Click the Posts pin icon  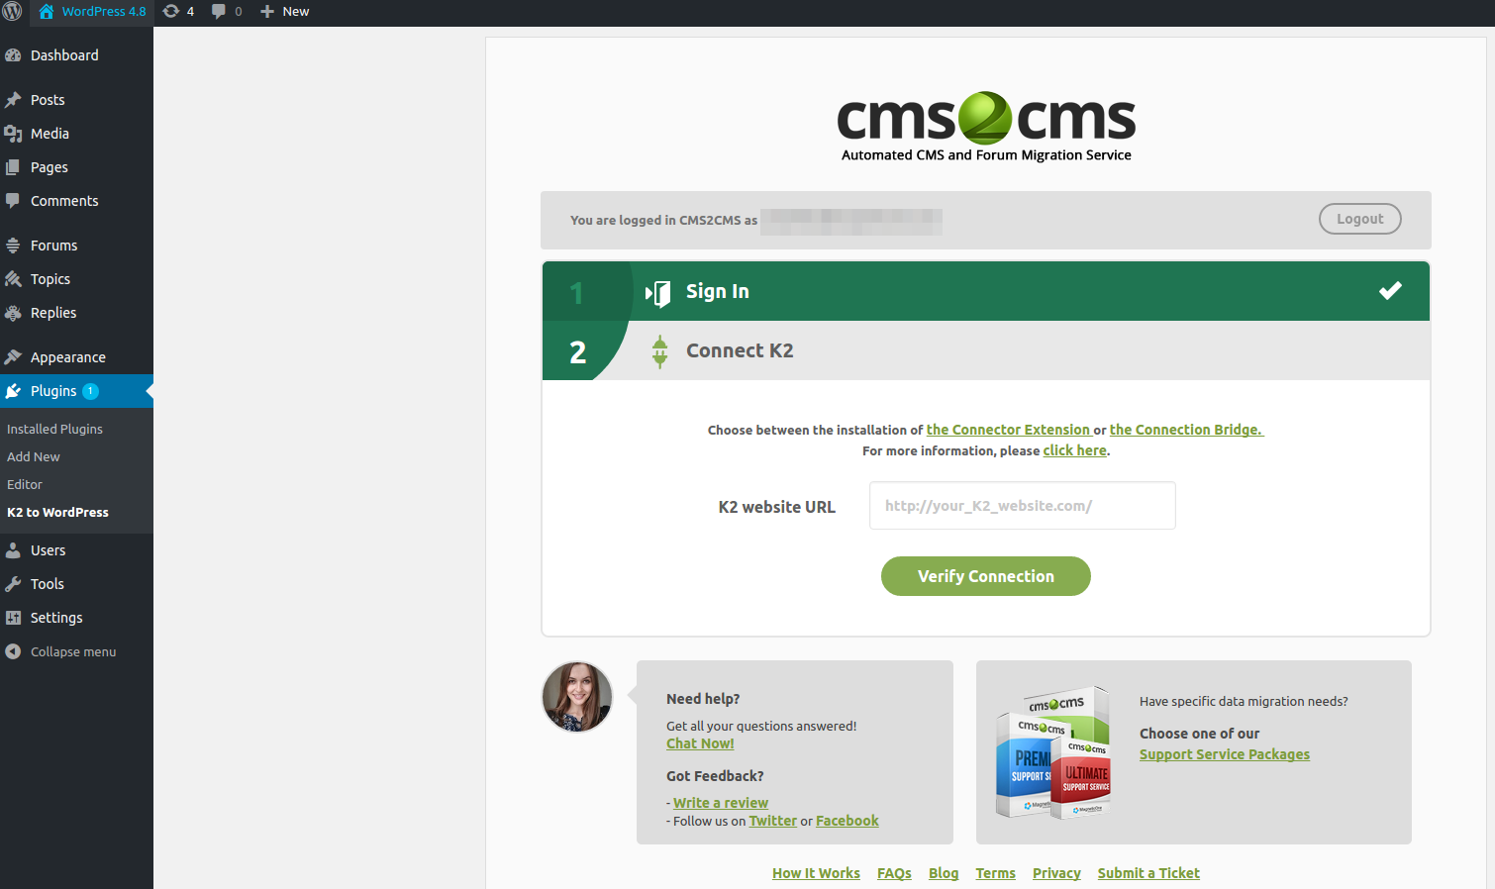pos(13,100)
